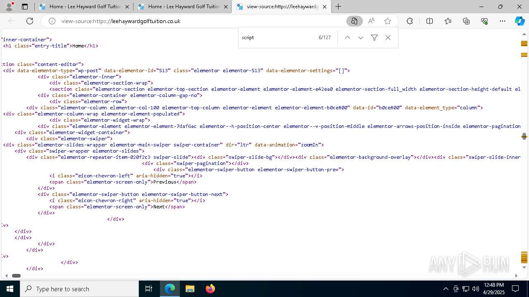The height and width of the screenshot is (297, 529).
Task: Open Microsoft Edge on taskbar
Action: (170, 289)
